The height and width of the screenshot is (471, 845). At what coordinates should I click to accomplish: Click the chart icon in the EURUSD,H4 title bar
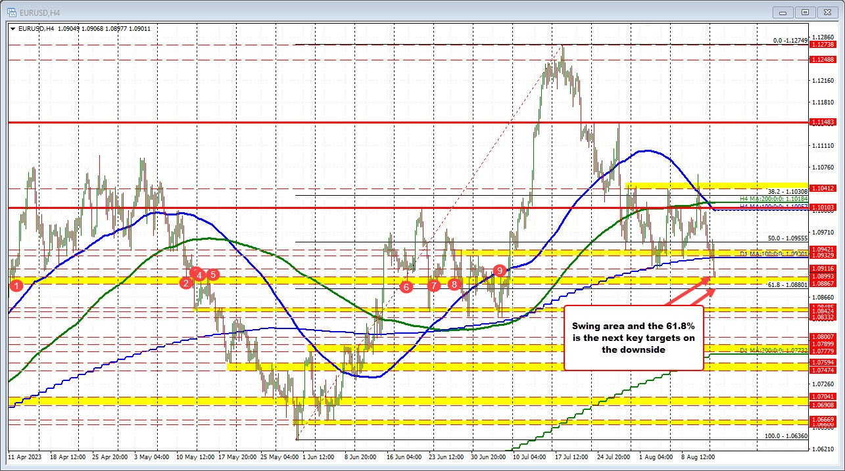pyautogui.click(x=11, y=11)
